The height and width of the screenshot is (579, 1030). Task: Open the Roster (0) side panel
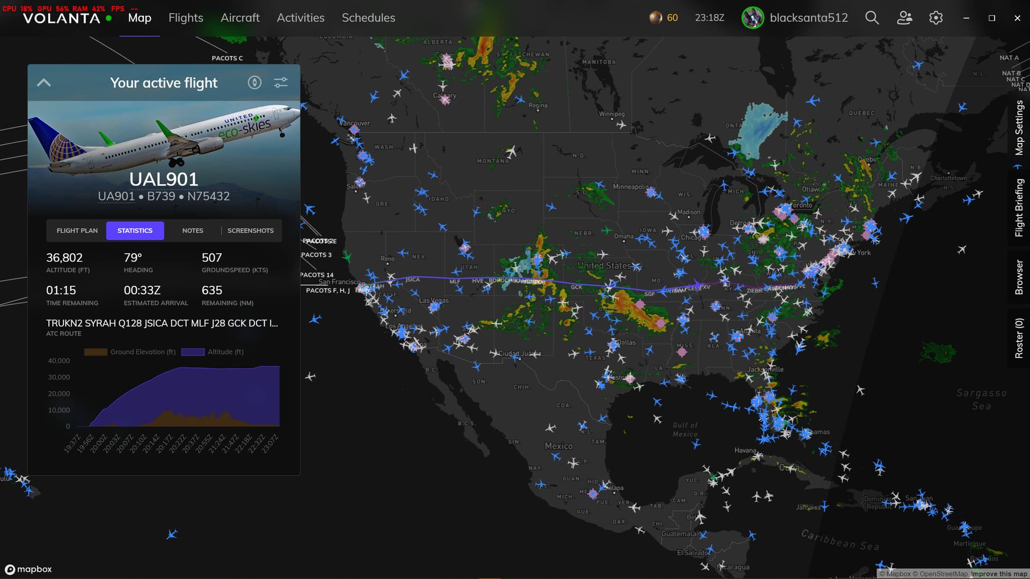1019,338
